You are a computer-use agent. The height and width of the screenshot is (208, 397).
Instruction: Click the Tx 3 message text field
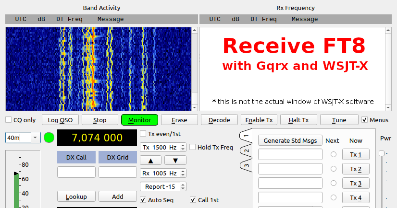(290, 183)
